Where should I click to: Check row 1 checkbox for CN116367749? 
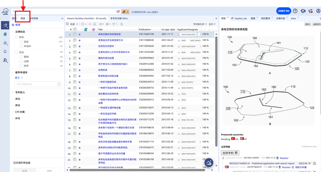75,34
